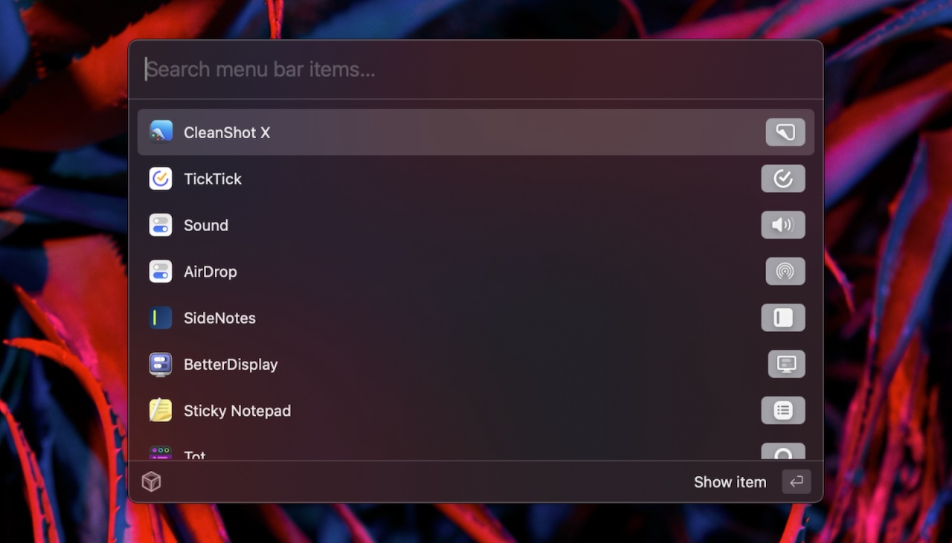Image resolution: width=952 pixels, height=543 pixels.
Task: Click the return key icon
Action: tap(797, 482)
